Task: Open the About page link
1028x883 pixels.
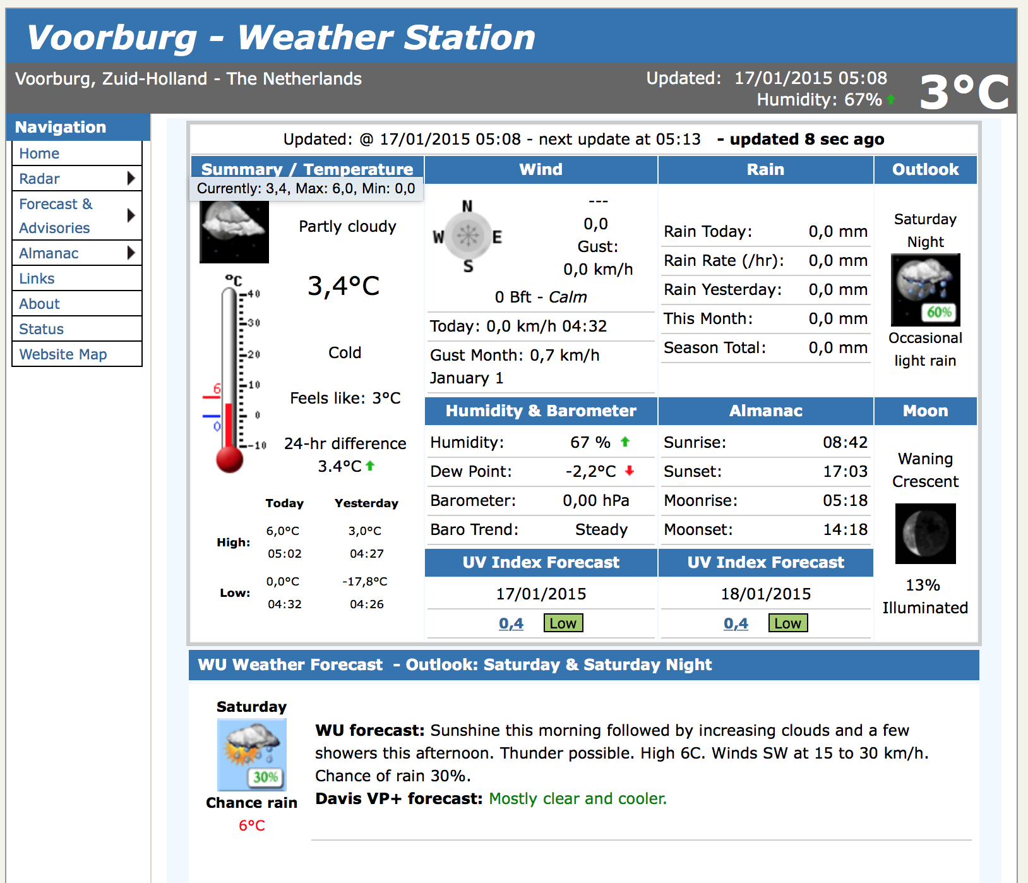Action: click(39, 304)
